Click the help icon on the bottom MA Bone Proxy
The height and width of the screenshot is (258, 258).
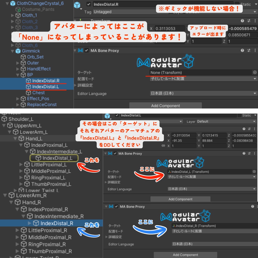click(253, 206)
